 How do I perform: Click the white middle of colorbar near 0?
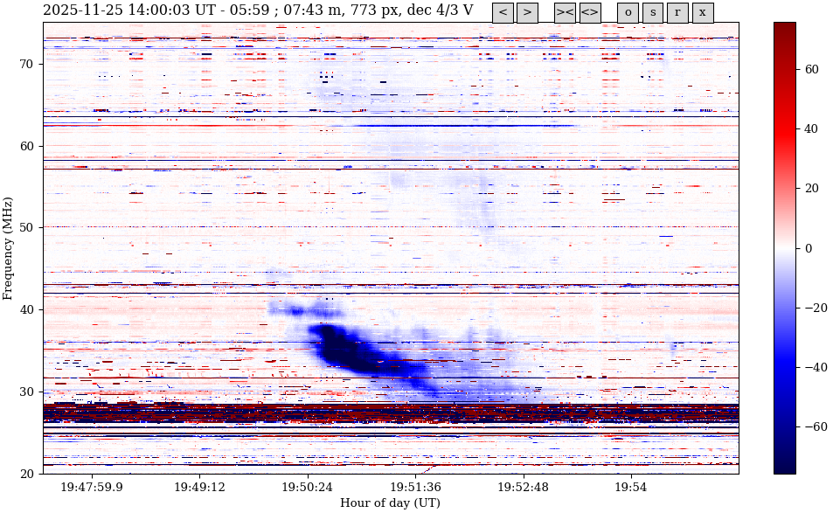784,248
